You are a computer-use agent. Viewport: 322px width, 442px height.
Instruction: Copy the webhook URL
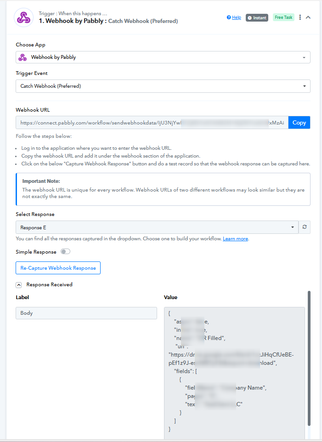pos(299,123)
